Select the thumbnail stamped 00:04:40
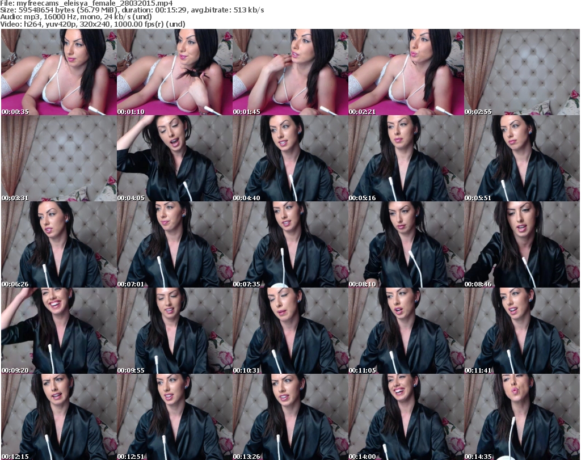 click(x=290, y=158)
